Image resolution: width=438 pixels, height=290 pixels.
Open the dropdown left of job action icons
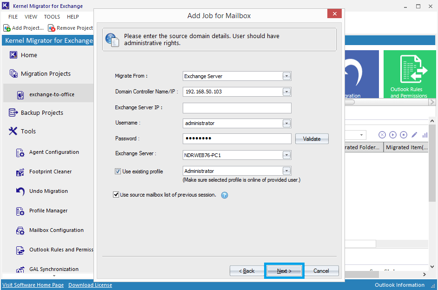click(x=361, y=135)
